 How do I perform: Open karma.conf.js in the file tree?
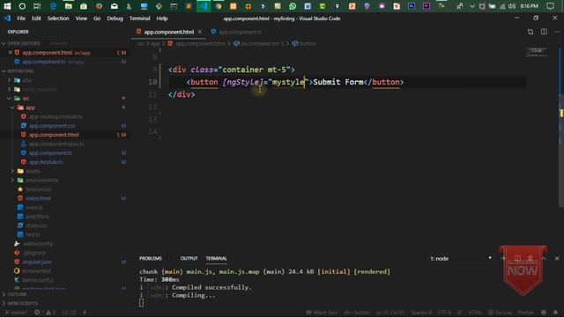pos(38,280)
